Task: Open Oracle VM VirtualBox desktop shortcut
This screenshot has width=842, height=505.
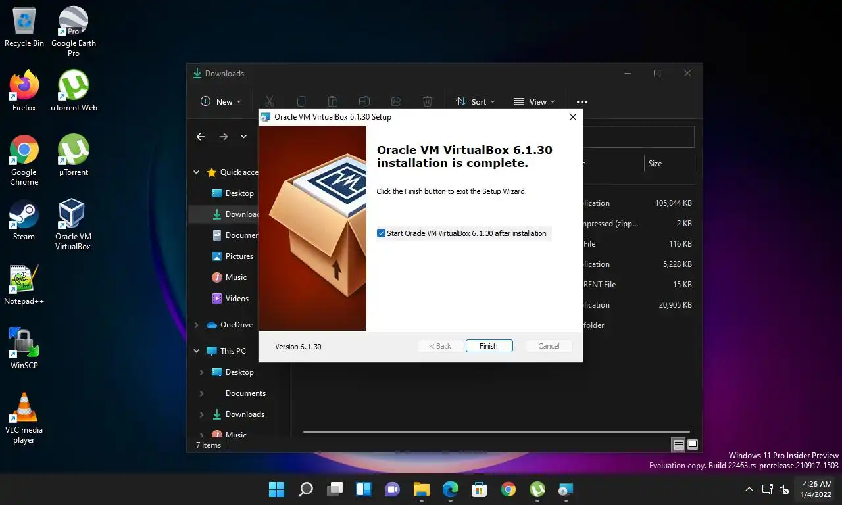Action: [73, 225]
